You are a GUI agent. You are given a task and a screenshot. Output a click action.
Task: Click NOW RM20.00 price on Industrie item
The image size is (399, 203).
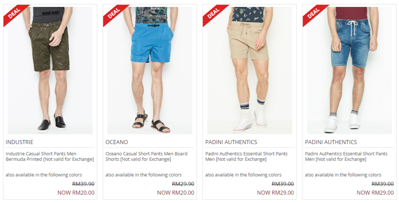(76, 192)
